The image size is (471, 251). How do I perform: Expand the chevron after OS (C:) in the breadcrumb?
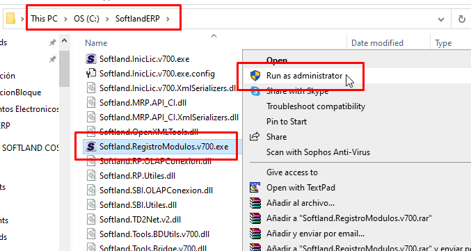(x=107, y=19)
